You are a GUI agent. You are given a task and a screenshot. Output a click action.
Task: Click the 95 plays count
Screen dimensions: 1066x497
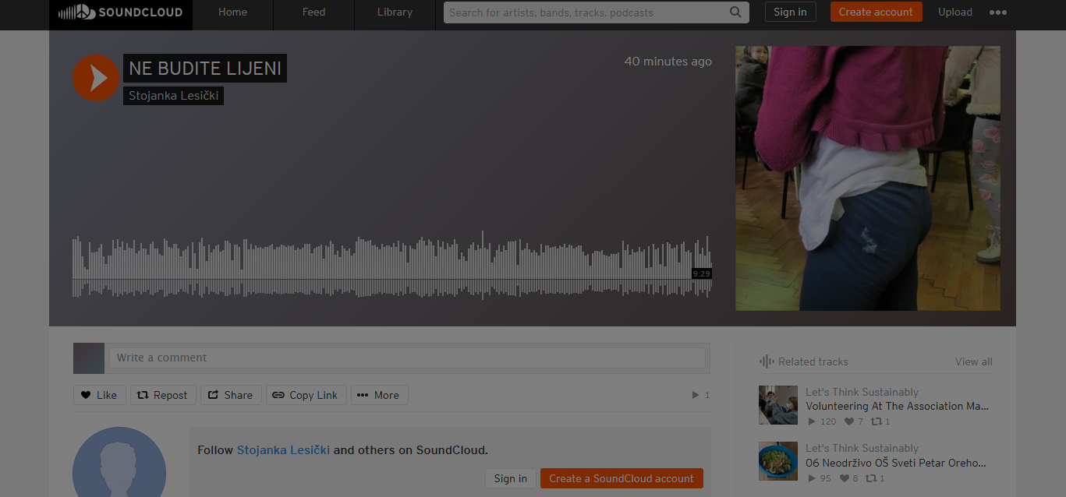[x=819, y=478]
